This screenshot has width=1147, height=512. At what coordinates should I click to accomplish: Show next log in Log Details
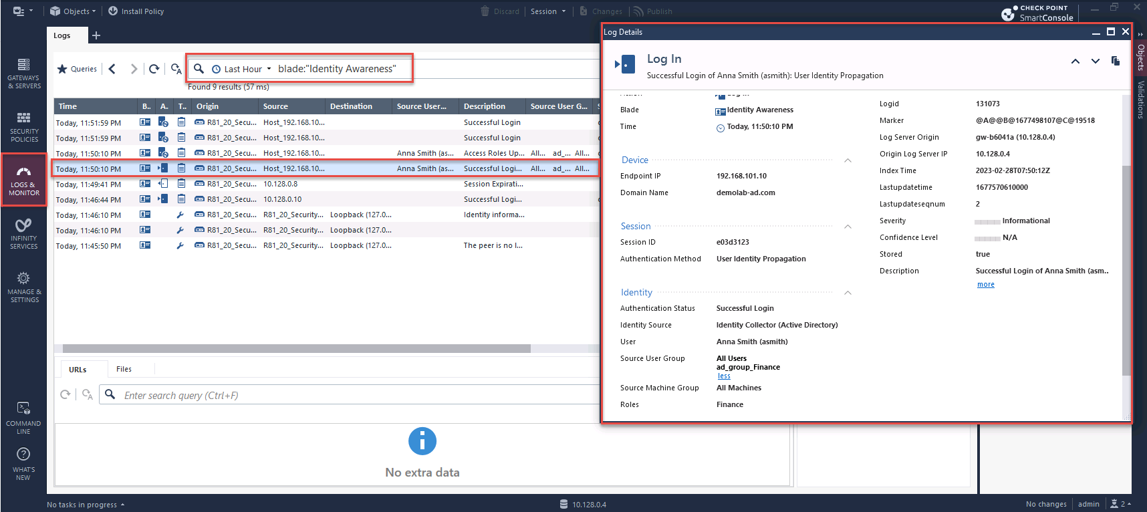[x=1096, y=61]
